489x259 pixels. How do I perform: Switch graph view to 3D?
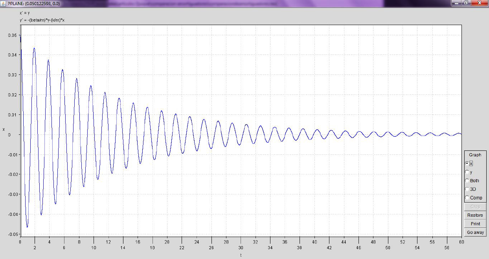click(467, 189)
